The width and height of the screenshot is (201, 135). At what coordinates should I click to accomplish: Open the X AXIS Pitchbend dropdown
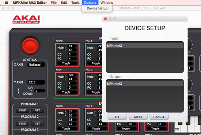[36, 65]
